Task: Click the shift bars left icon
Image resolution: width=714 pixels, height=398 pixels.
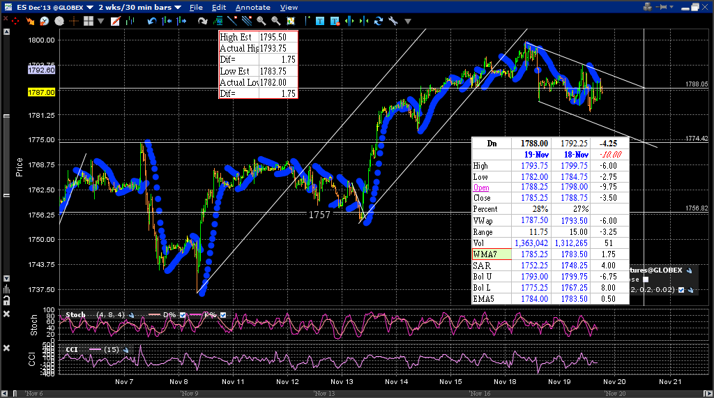Action: click(167, 21)
